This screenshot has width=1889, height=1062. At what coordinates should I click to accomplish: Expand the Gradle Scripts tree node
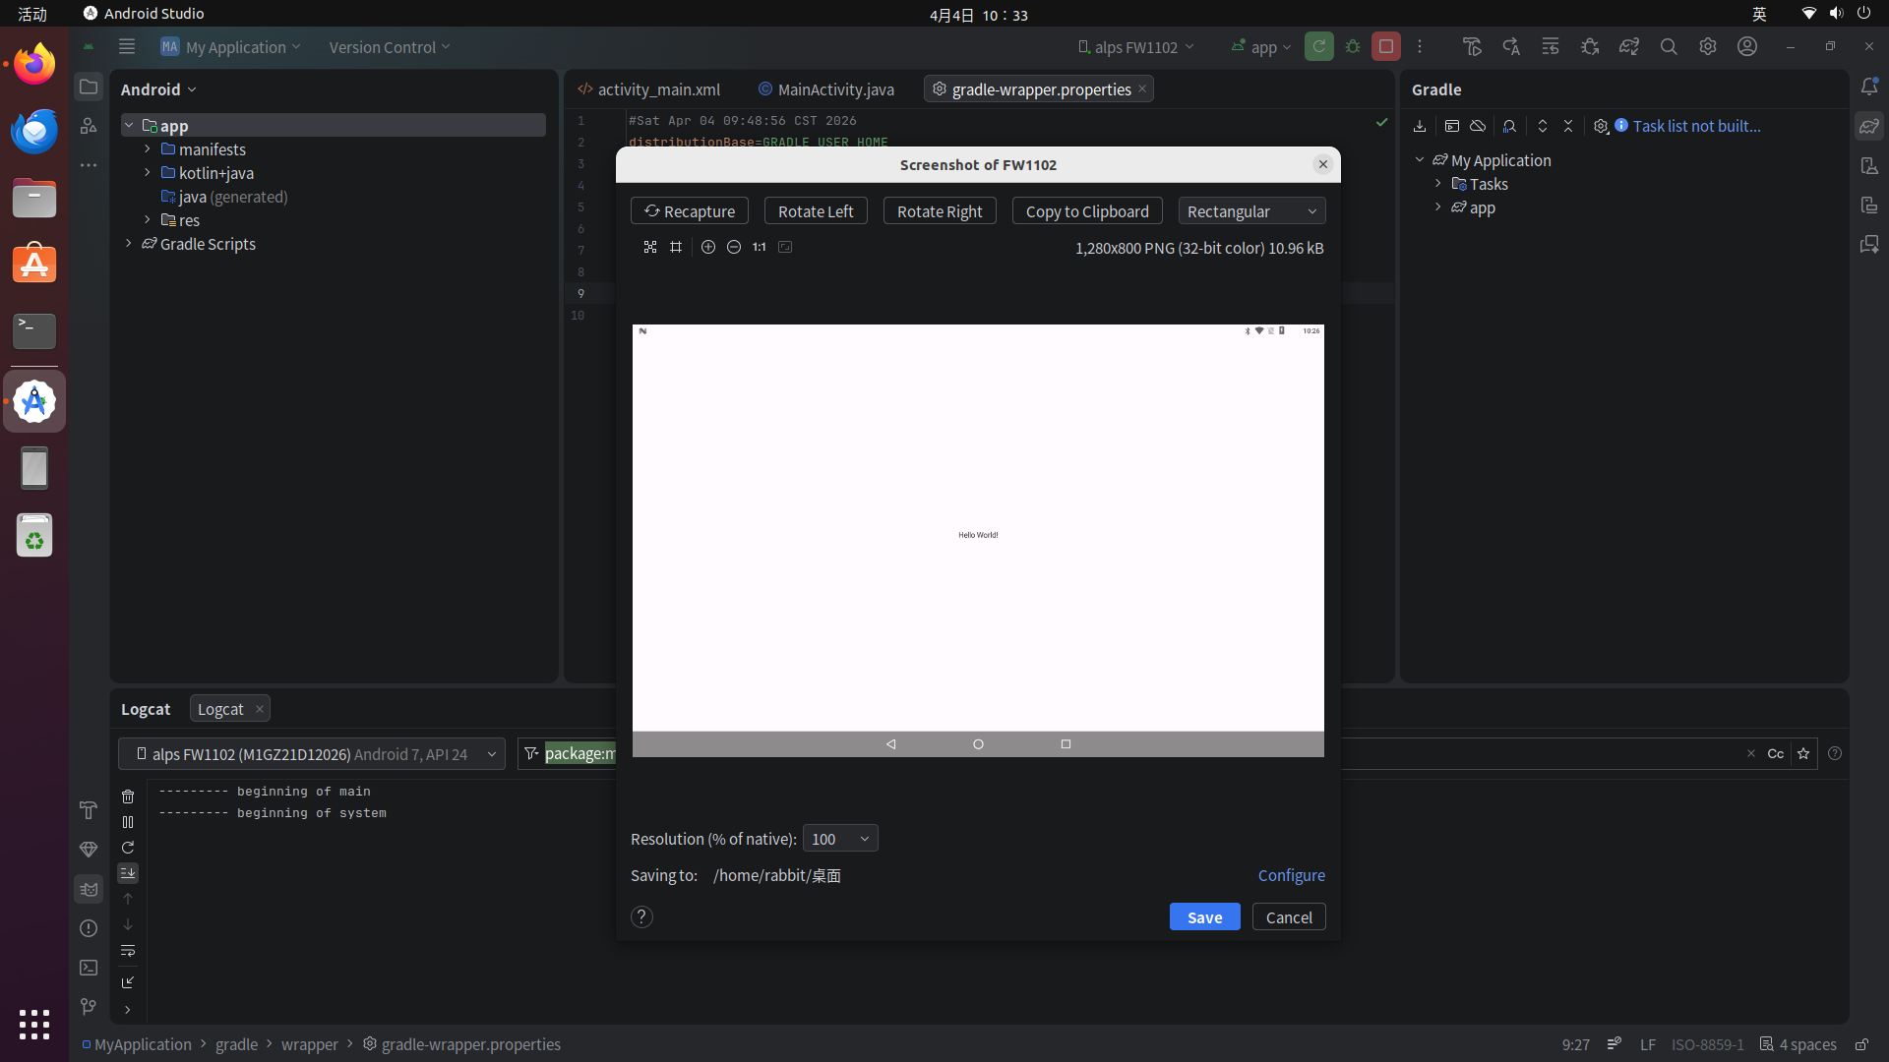click(x=129, y=244)
